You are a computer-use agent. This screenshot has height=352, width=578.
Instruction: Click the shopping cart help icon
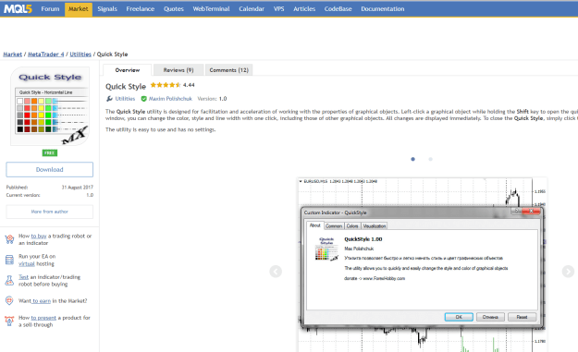[9, 239]
